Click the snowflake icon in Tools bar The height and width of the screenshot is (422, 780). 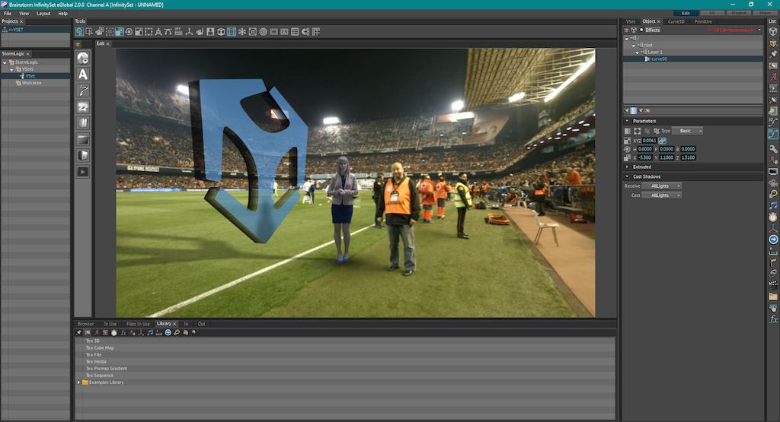(x=242, y=32)
